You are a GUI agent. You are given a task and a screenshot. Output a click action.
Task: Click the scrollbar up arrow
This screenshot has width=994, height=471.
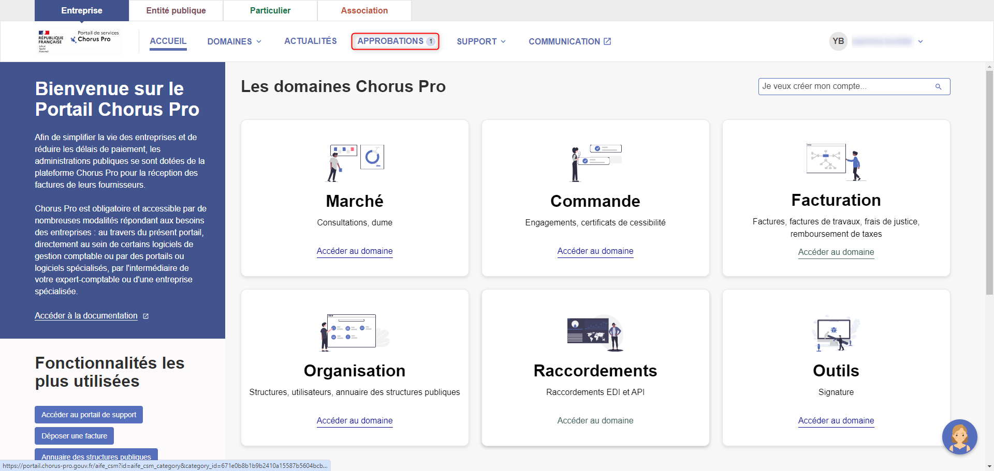[989, 66]
